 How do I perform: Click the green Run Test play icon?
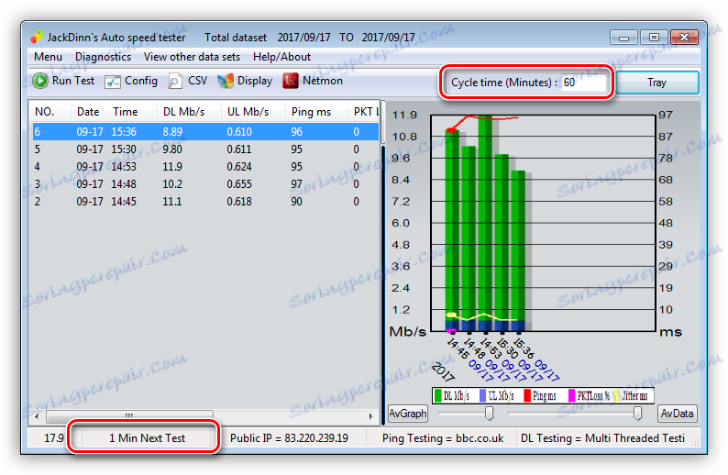[x=40, y=81]
